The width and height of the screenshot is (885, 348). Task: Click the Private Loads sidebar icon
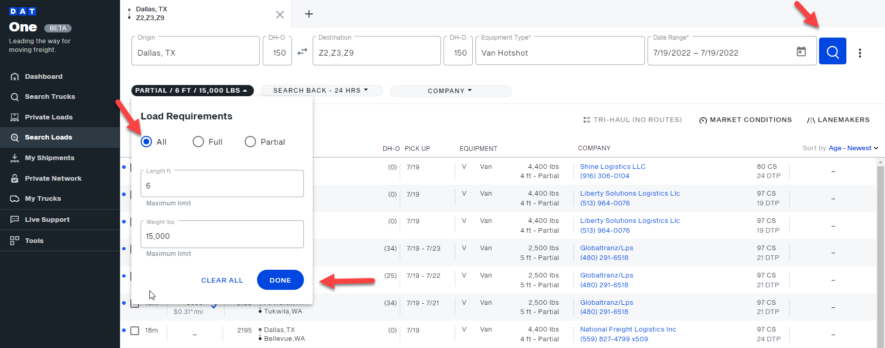[14, 117]
